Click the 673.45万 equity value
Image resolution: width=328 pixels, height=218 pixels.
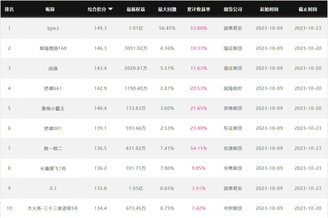(136, 208)
